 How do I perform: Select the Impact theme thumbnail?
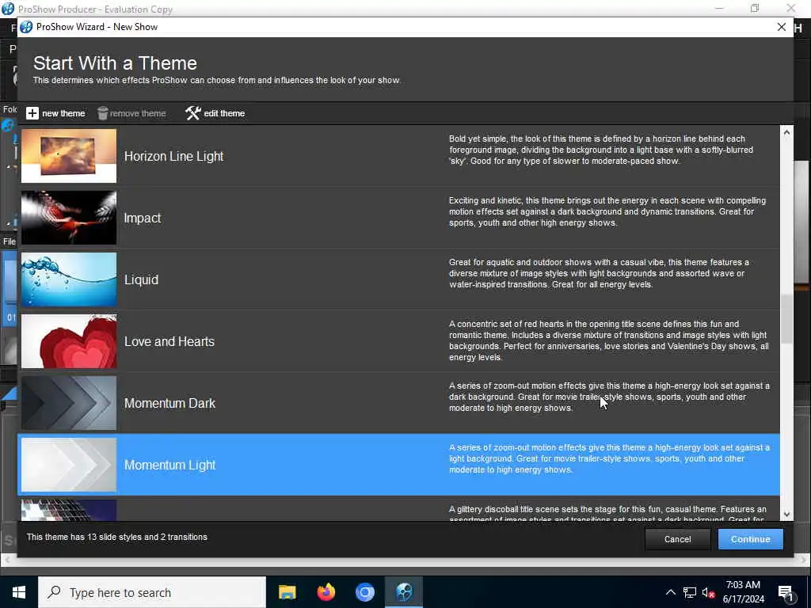pyautogui.click(x=69, y=218)
